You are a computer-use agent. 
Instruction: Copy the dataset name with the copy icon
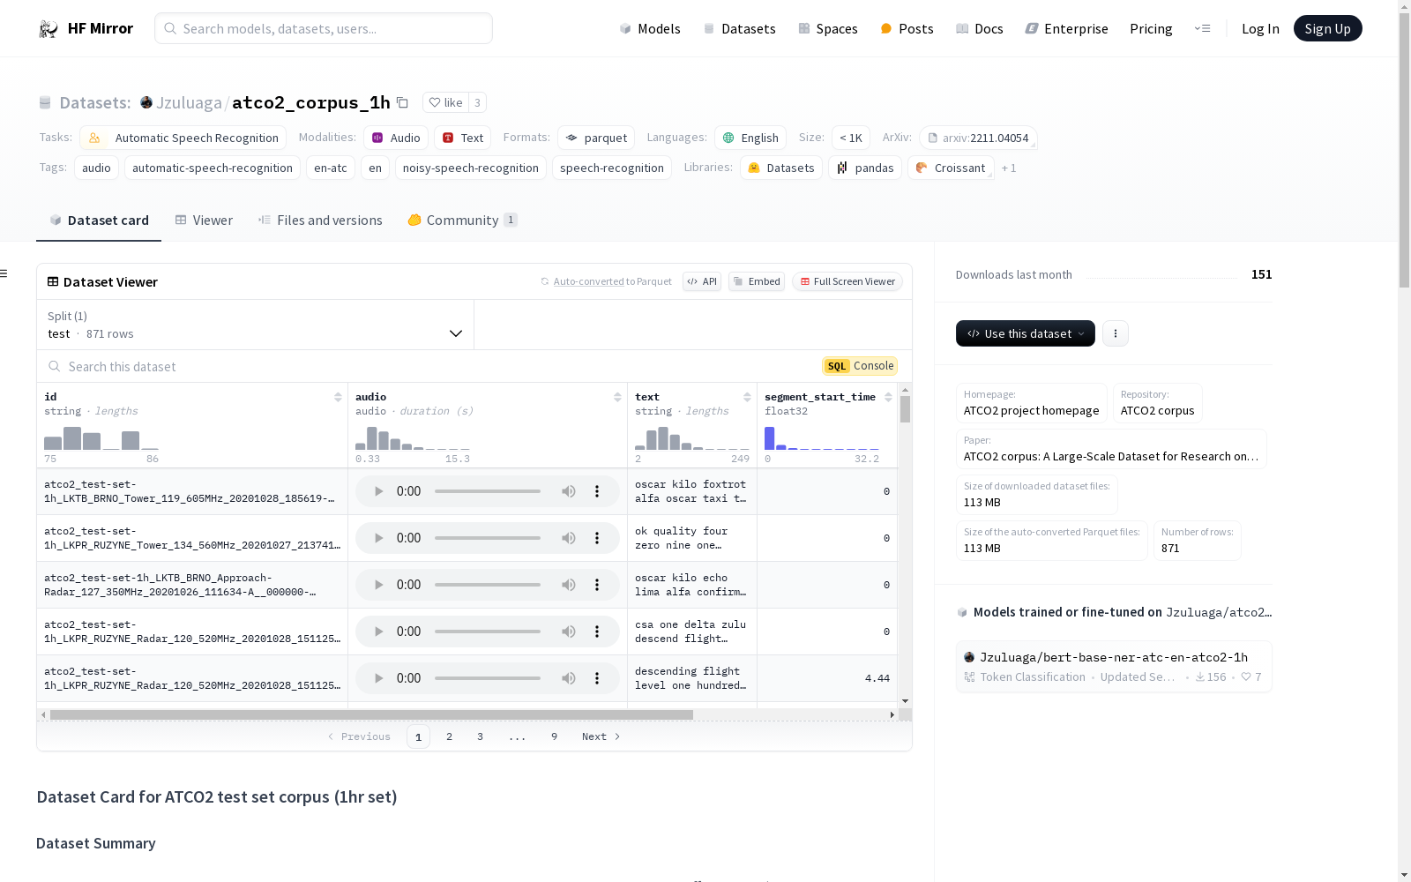pyautogui.click(x=402, y=102)
